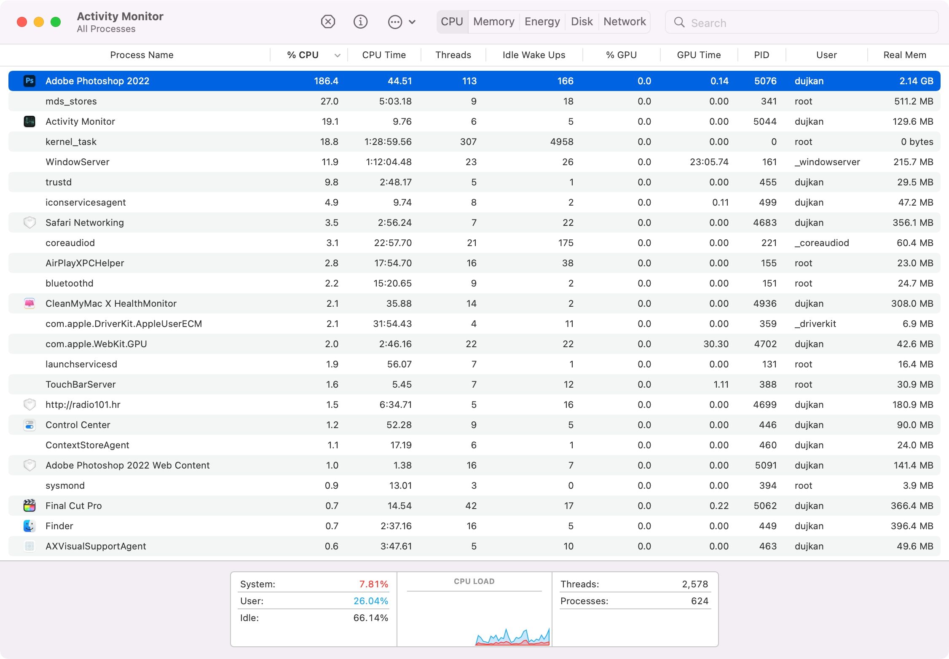Select the AirPlayXPCHelper process row

(474, 263)
